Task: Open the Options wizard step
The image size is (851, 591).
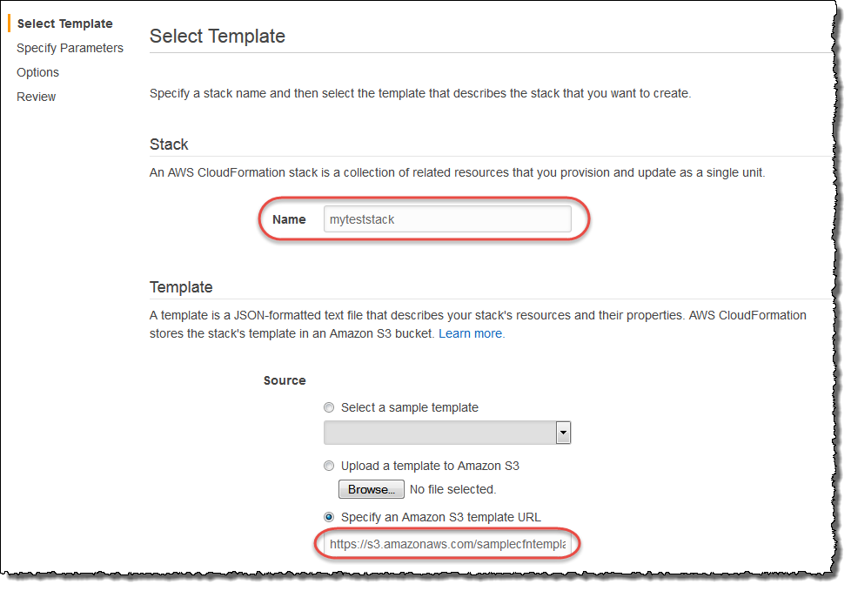Action: coord(37,72)
